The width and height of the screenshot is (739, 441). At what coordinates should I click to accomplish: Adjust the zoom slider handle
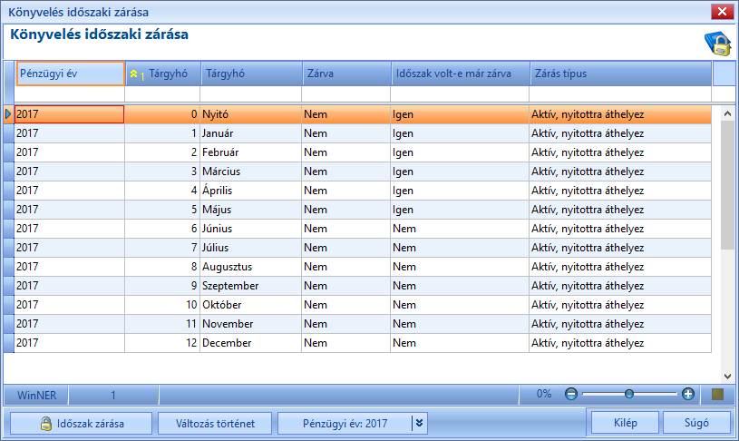tap(628, 394)
